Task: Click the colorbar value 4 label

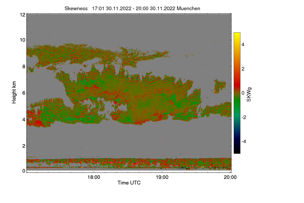Action: click(243, 45)
